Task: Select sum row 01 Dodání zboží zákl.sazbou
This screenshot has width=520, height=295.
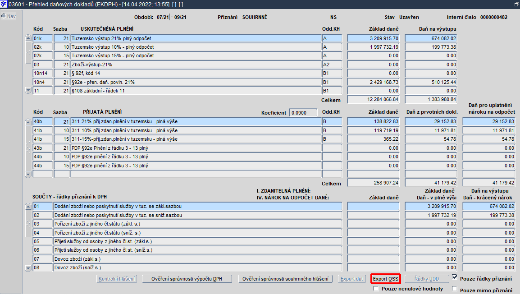Action: (198, 207)
